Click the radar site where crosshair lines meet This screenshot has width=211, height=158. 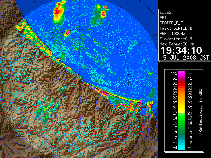79,79
